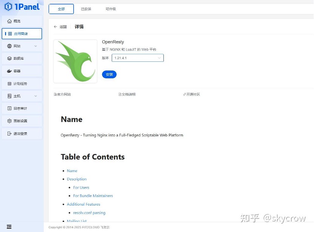Switch to the 可升级 tab
The width and height of the screenshot is (314, 232).
[x=111, y=9]
